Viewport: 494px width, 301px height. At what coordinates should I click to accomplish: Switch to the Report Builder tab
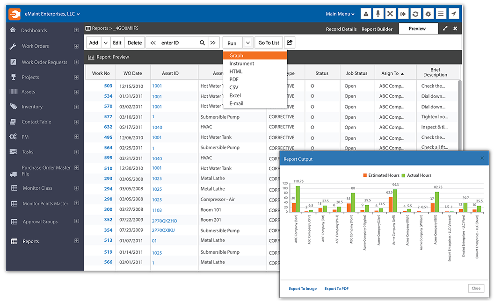(377, 29)
